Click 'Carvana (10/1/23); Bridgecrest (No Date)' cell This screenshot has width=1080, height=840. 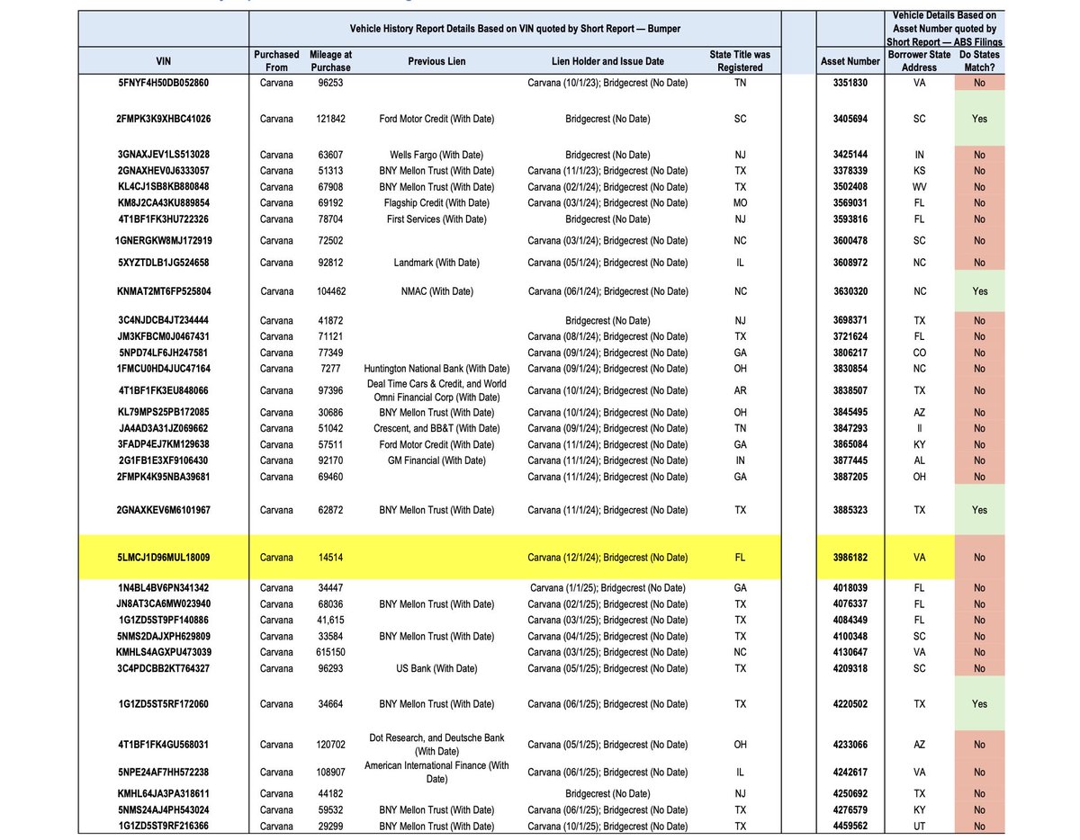(607, 81)
